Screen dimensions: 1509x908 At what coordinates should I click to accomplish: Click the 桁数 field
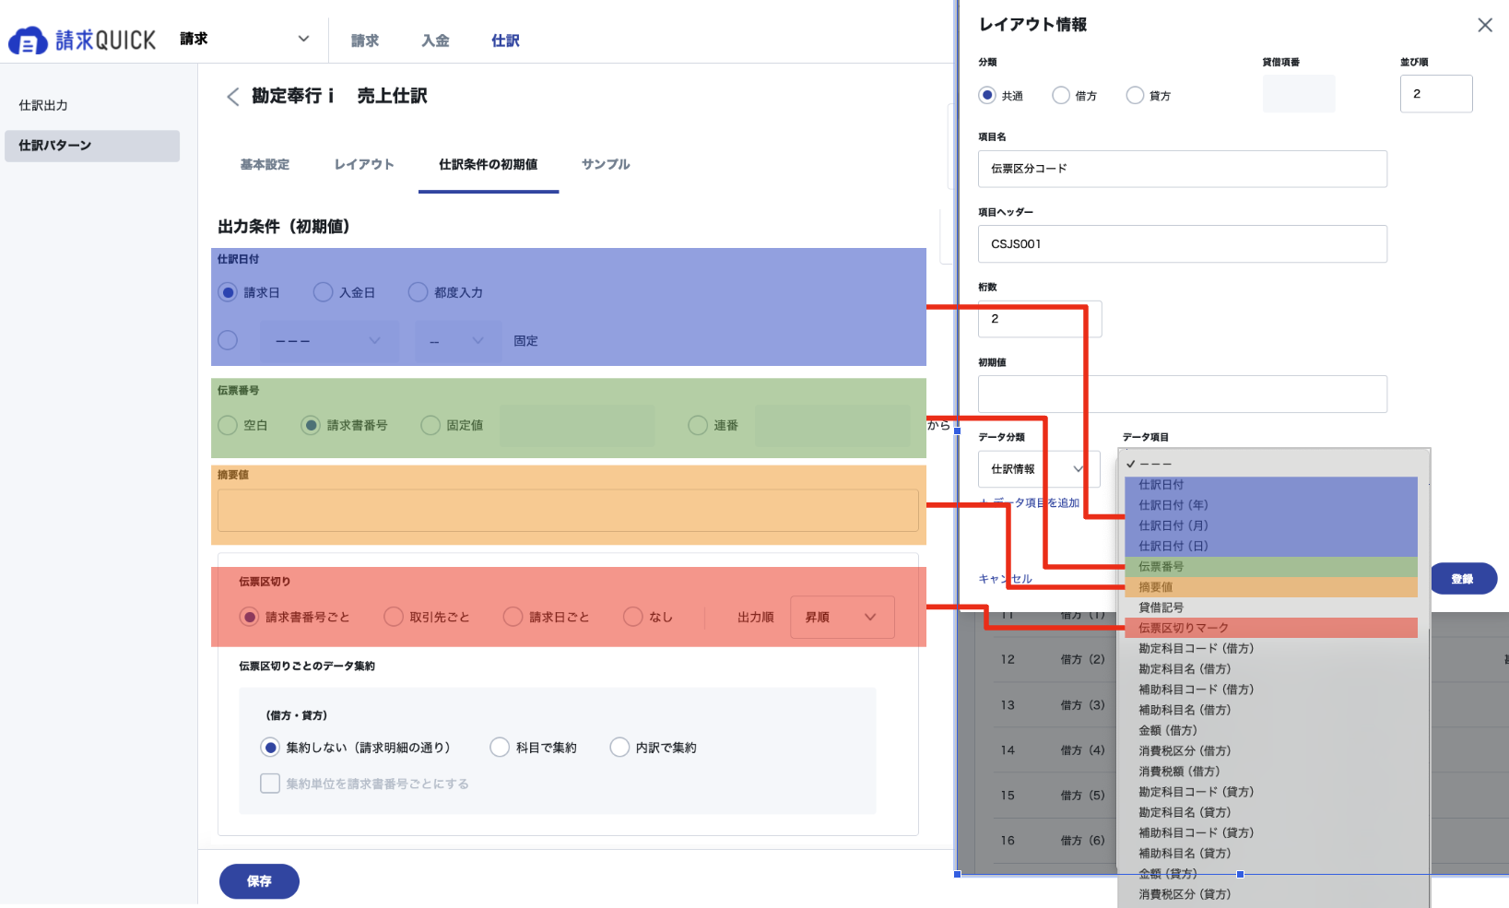click(1040, 319)
